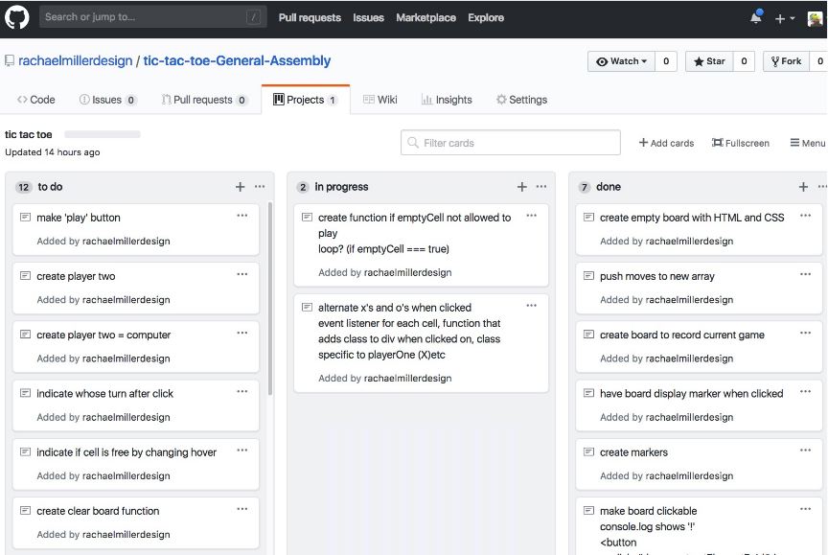The image size is (828, 555).
Task: Open the Settings tab
Action: pos(521,100)
